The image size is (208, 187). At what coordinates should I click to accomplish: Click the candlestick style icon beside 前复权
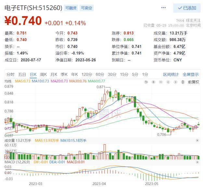pos(183,81)
